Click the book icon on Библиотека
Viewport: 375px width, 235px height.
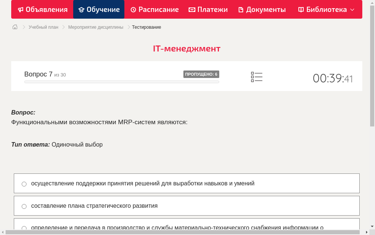300,9
